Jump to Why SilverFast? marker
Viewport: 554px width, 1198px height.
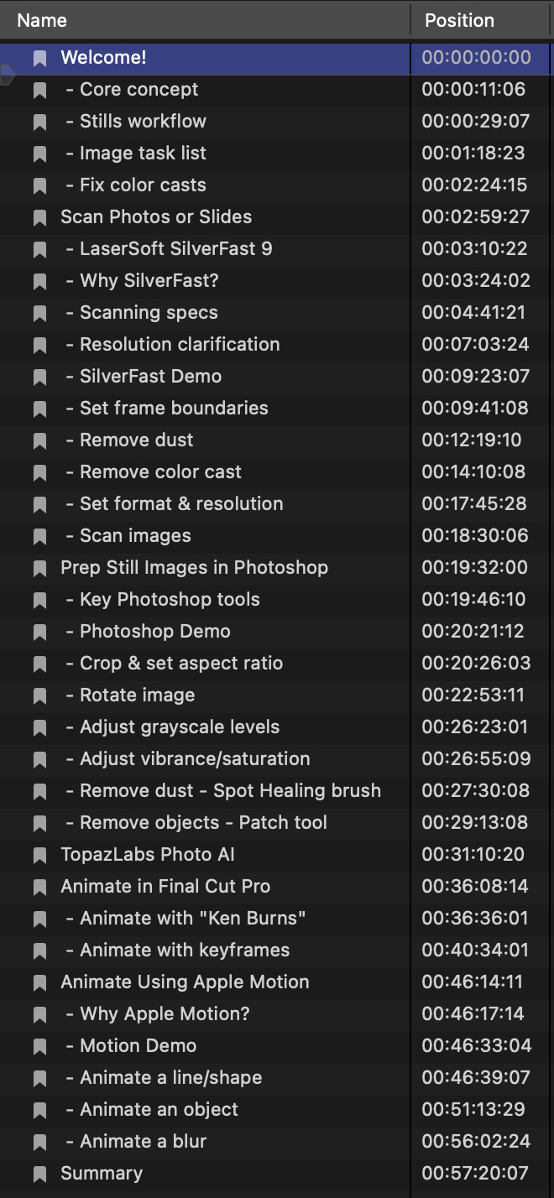point(277,281)
